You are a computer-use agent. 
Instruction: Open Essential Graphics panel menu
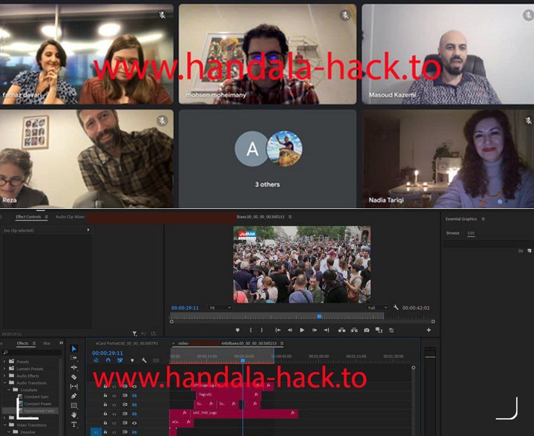point(483,219)
